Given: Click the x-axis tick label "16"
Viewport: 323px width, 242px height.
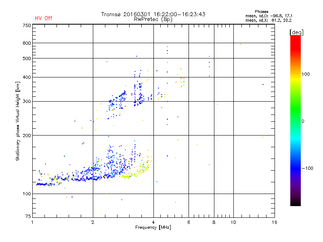Looking at the screenshot, I should tap(275, 222).
